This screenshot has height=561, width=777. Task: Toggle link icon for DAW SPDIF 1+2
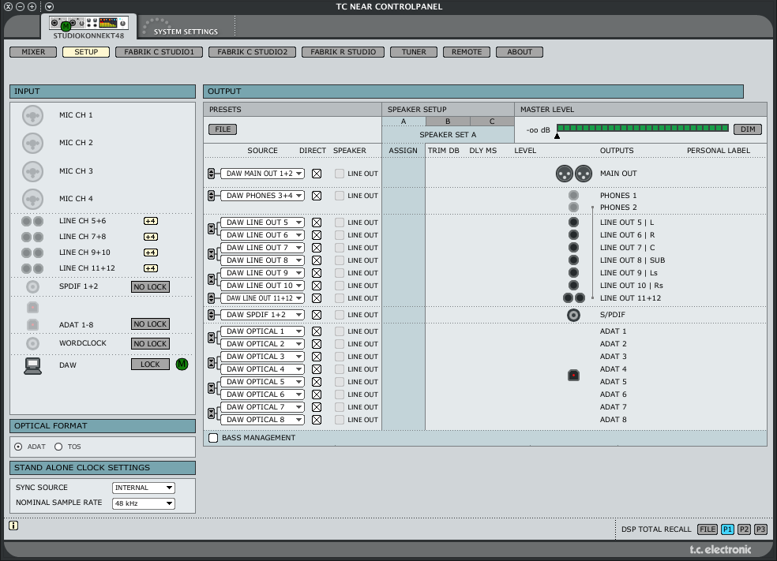point(212,315)
